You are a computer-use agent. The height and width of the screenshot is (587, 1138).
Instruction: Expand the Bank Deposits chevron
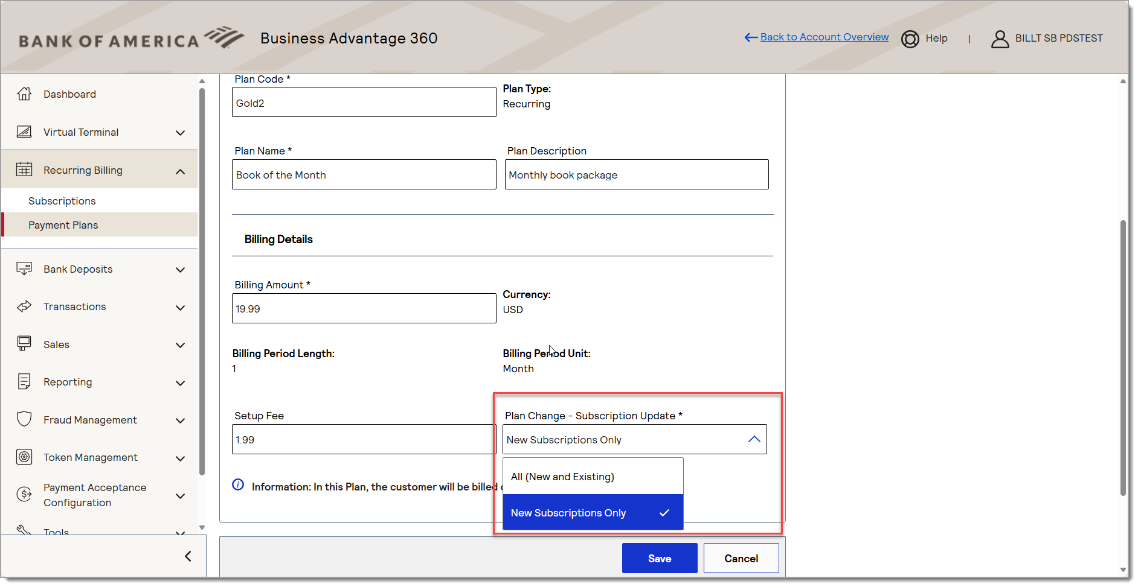pyautogui.click(x=180, y=270)
